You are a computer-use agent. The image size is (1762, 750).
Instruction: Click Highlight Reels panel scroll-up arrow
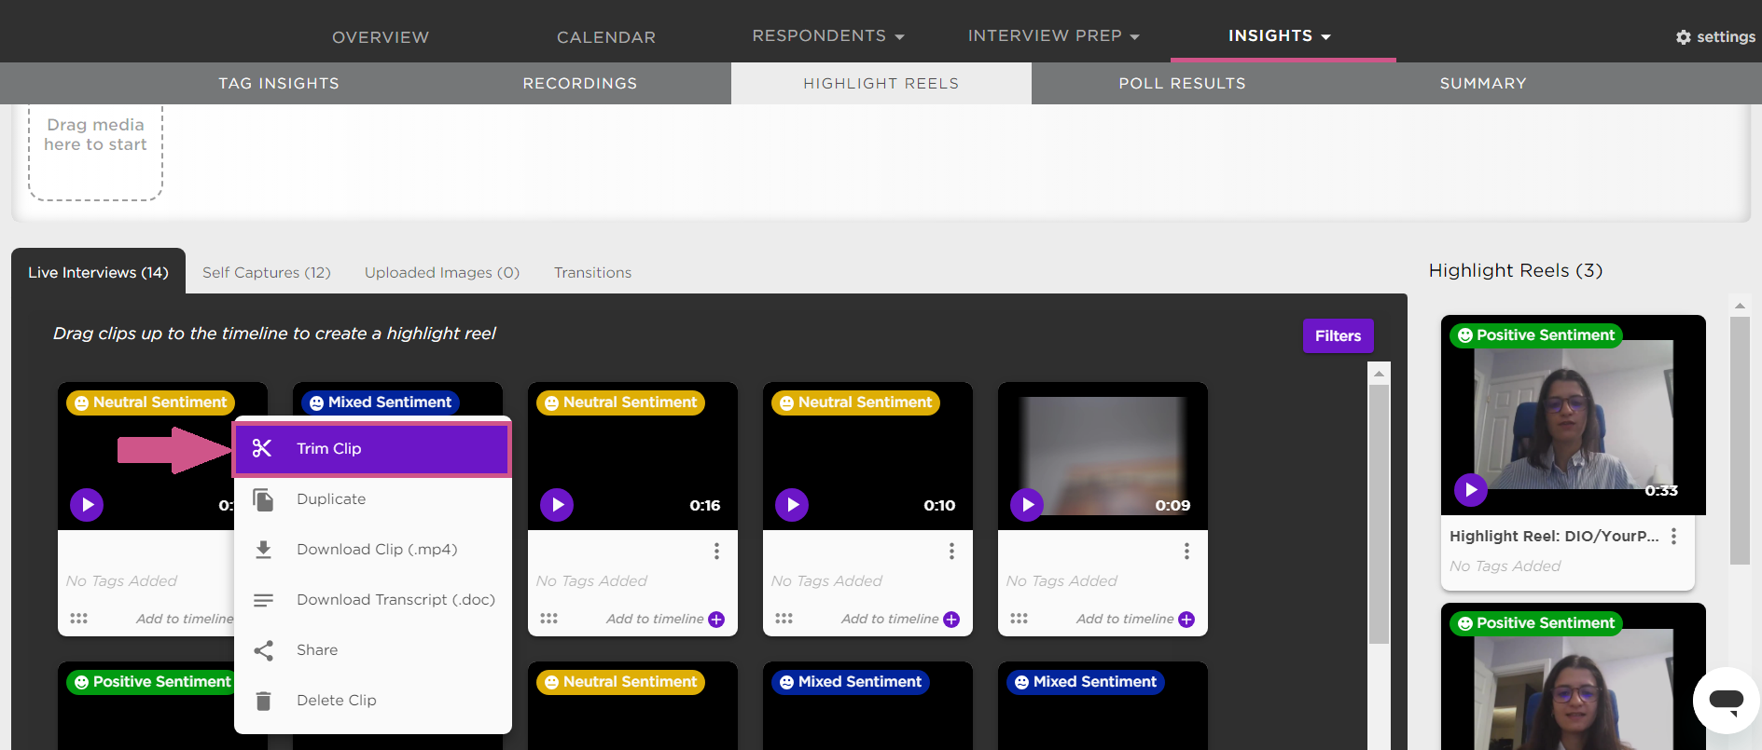pos(1740,306)
